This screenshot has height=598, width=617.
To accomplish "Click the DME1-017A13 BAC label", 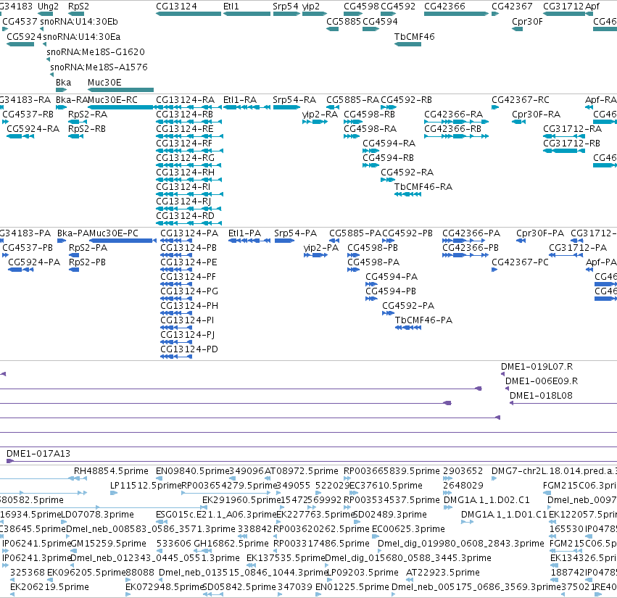I will 38,454.
